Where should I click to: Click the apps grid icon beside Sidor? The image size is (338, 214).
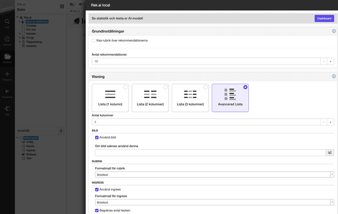62,6
